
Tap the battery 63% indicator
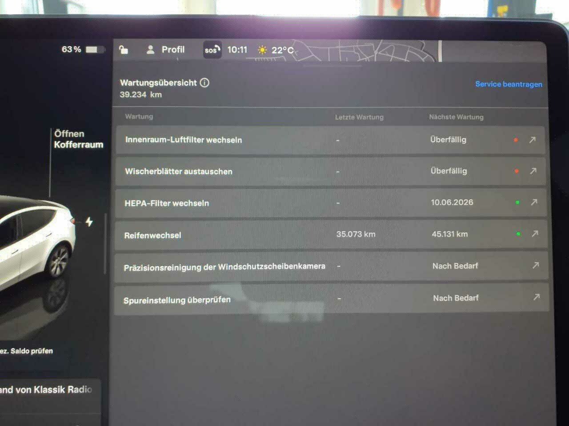tap(83, 49)
